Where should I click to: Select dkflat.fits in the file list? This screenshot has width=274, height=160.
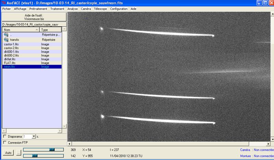[x=32, y=59]
